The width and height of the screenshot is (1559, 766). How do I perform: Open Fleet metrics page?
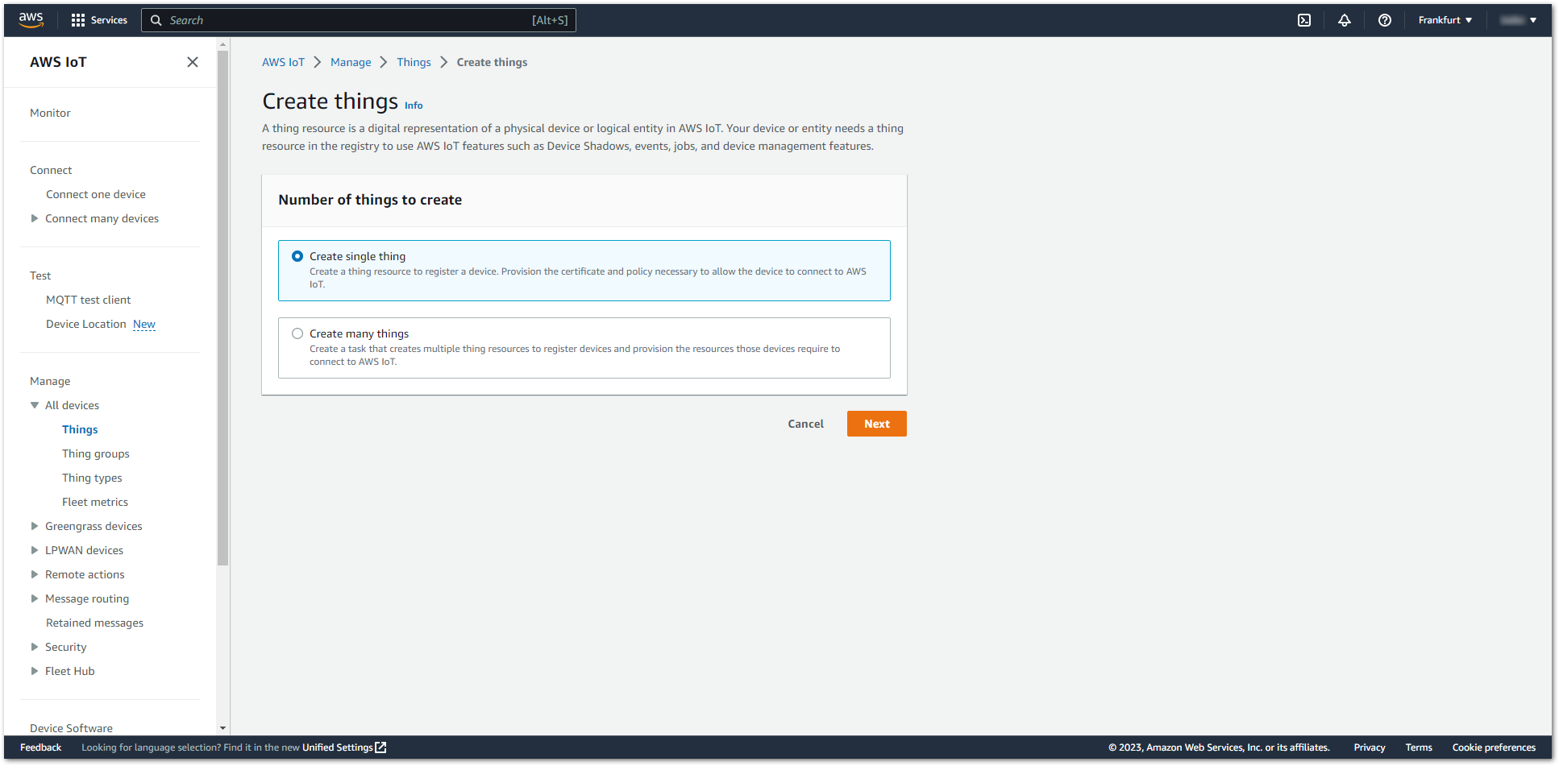[x=95, y=502]
